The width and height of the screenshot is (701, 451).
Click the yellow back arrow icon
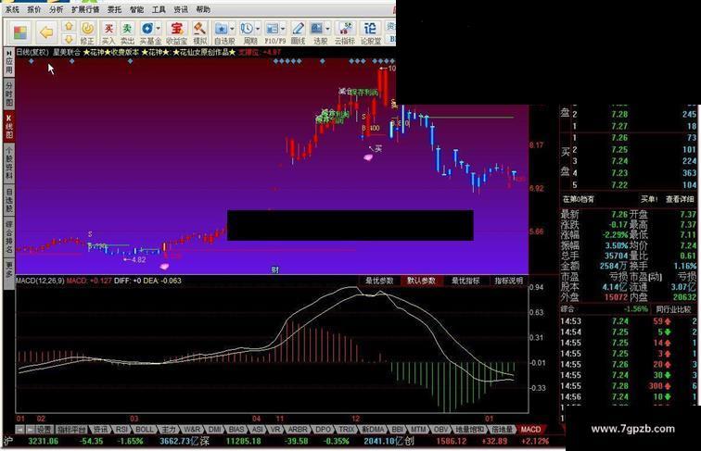(46, 32)
